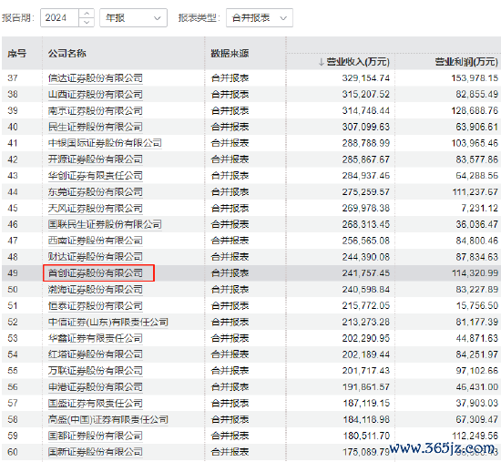
Task: Open 民生证券股份有限公司 link
Action: (96, 127)
